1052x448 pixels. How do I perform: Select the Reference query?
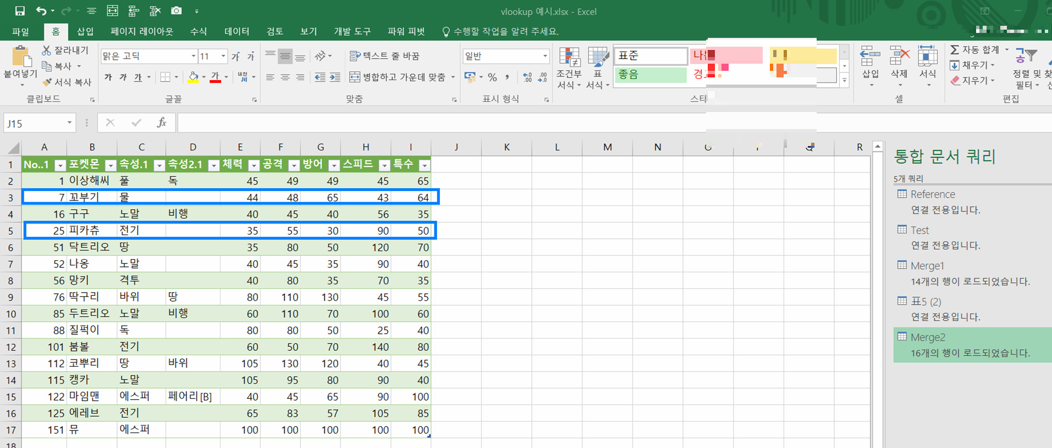(933, 194)
